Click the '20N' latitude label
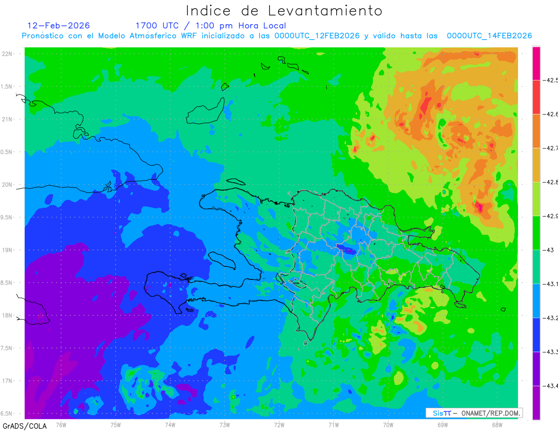 click(x=8, y=185)
